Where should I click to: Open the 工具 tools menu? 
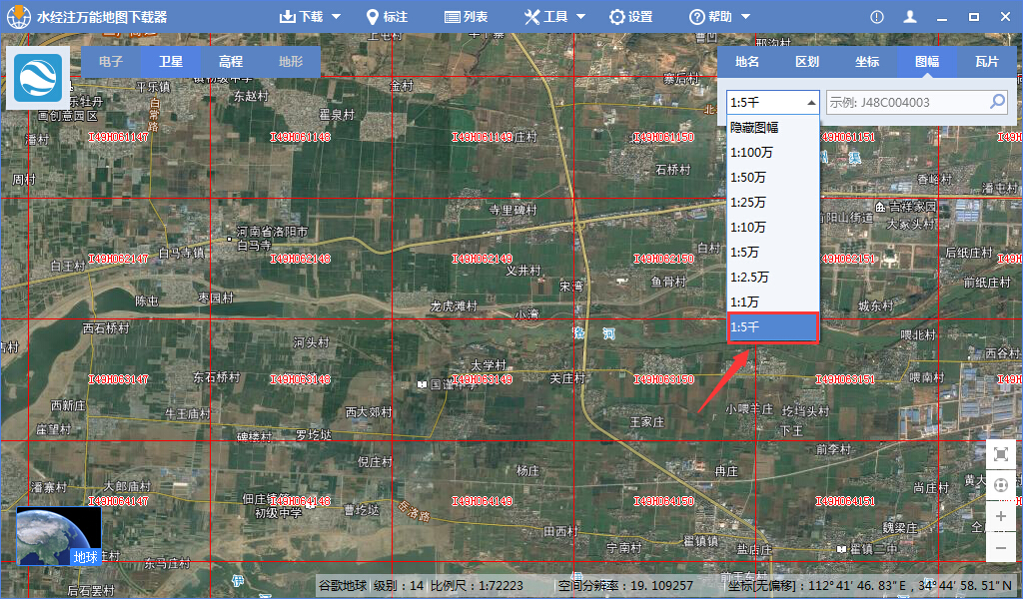pos(546,17)
